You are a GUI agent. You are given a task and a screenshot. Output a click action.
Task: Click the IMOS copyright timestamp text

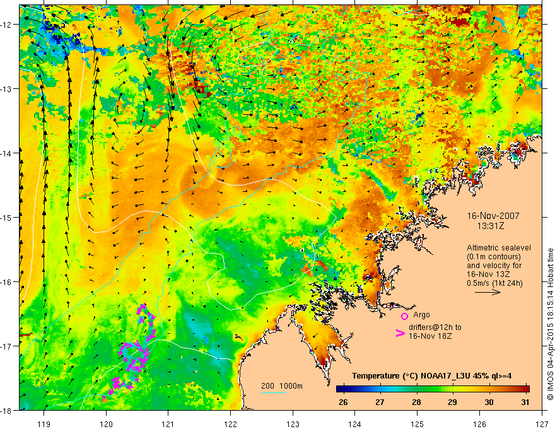(x=551, y=324)
